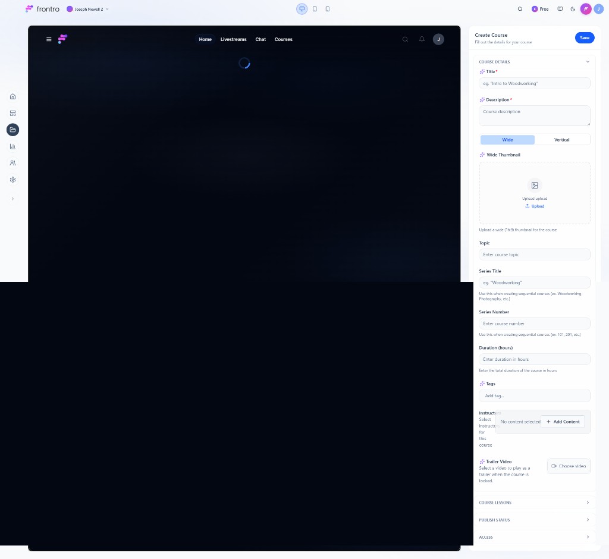This screenshot has width=609, height=559.
Task: Click the course Title input field
Action: [x=534, y=84]
